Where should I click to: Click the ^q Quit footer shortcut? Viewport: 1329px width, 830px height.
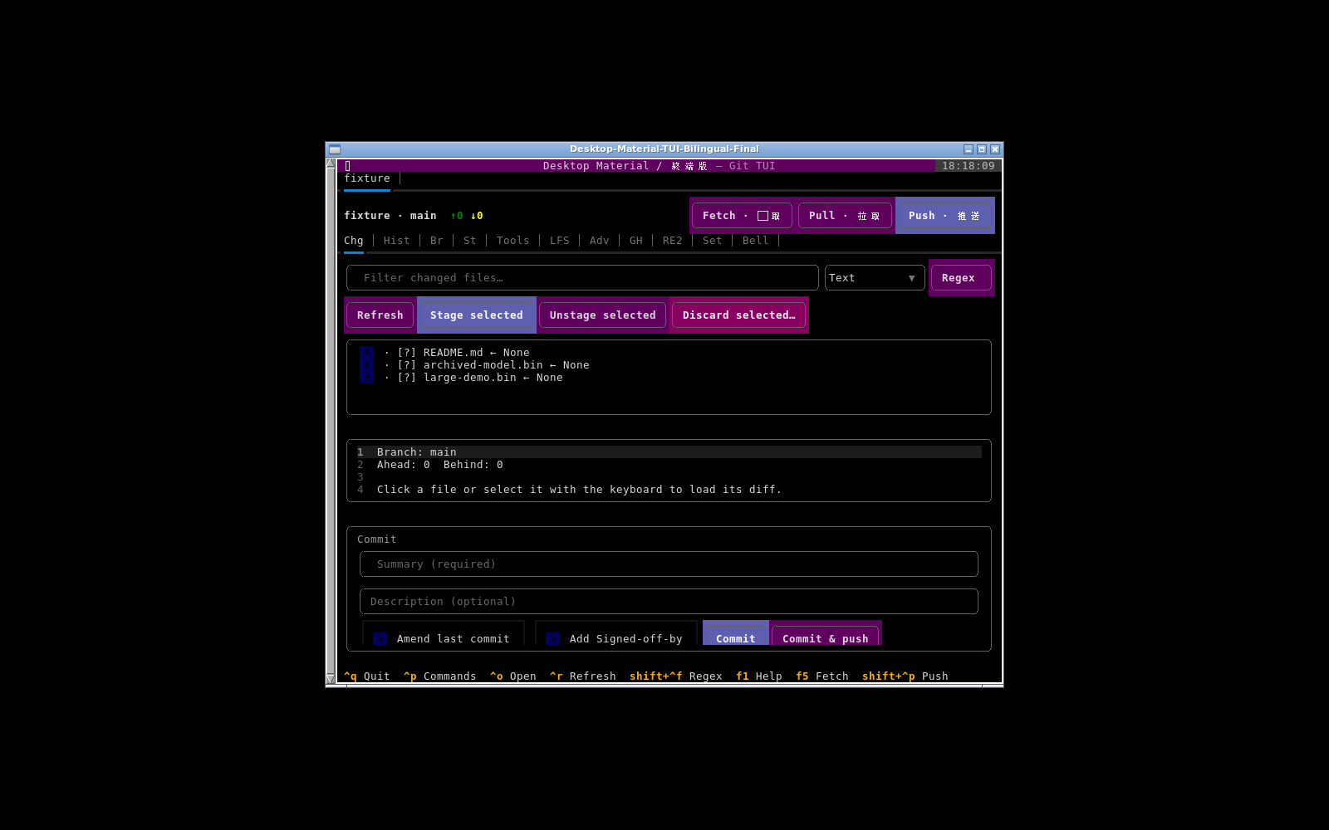click(367, 676)
